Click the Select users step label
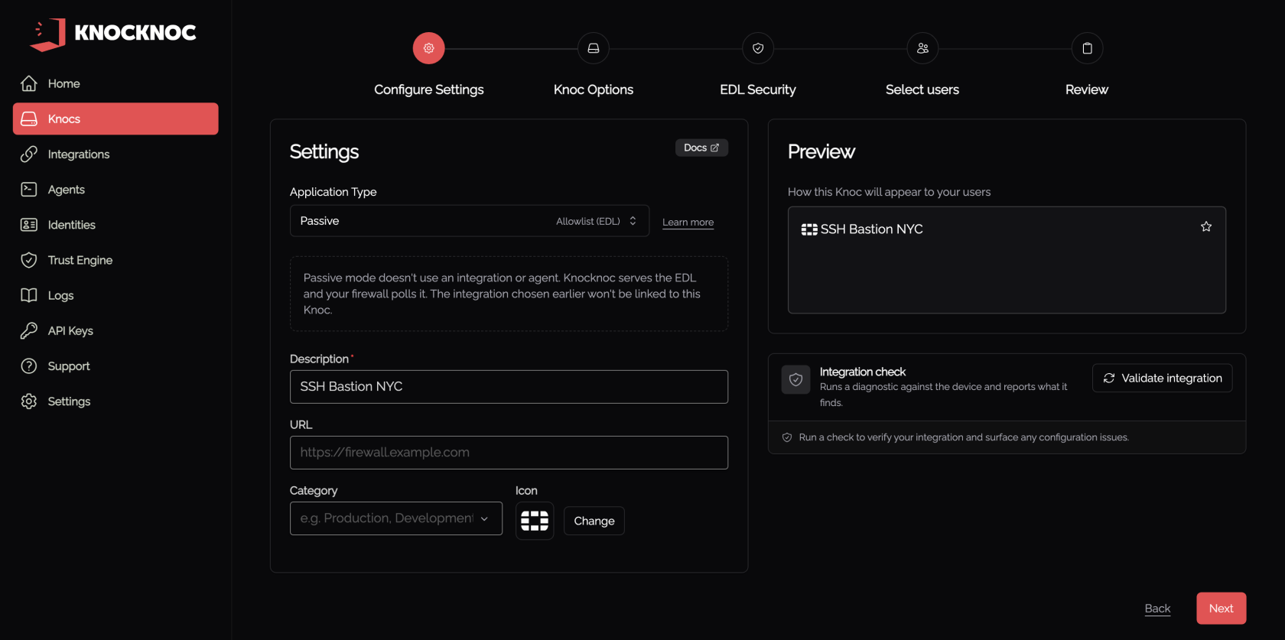The height and width of the screenshot is (640, 1285). pyautogui.click(x=922, y=89)
